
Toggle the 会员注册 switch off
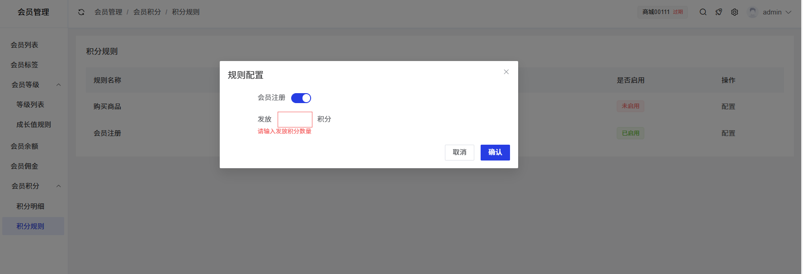tap(301, 98)
